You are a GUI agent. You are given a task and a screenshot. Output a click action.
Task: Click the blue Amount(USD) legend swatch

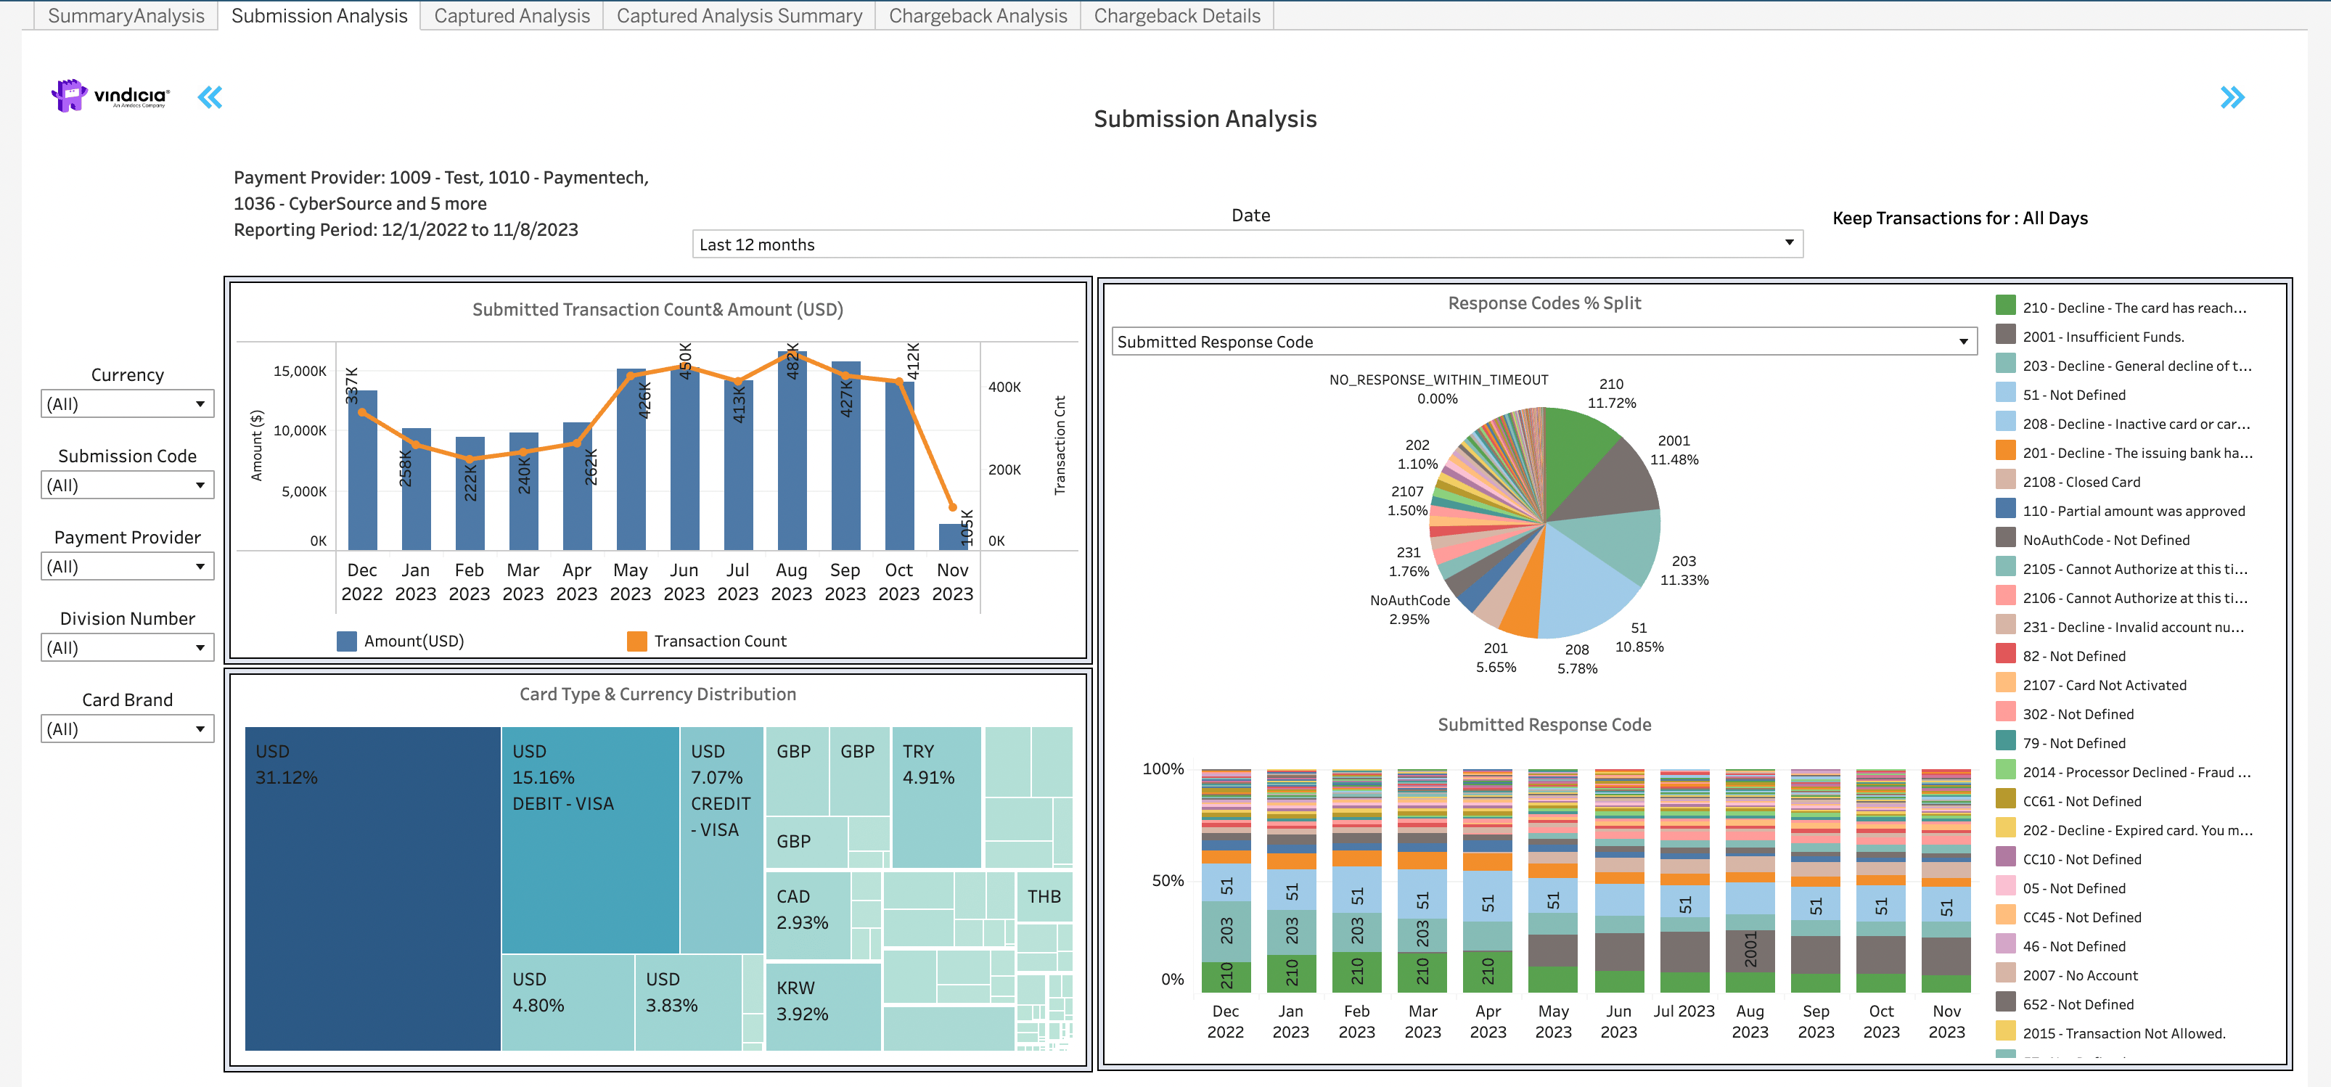pyautogui.click(x=347, y=641)
